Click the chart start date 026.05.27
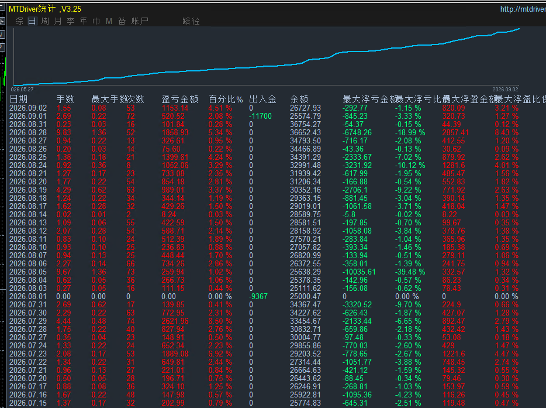 tap(22, 90)
